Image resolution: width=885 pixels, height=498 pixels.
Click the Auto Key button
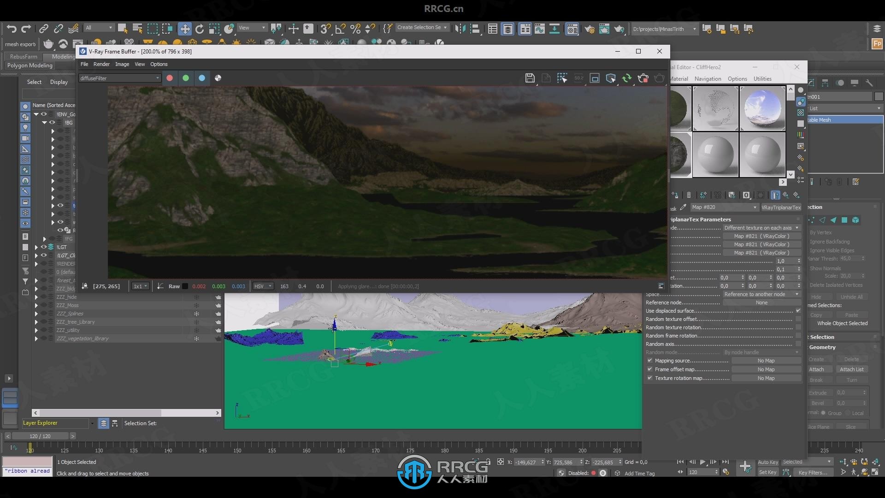coord(768,462)
